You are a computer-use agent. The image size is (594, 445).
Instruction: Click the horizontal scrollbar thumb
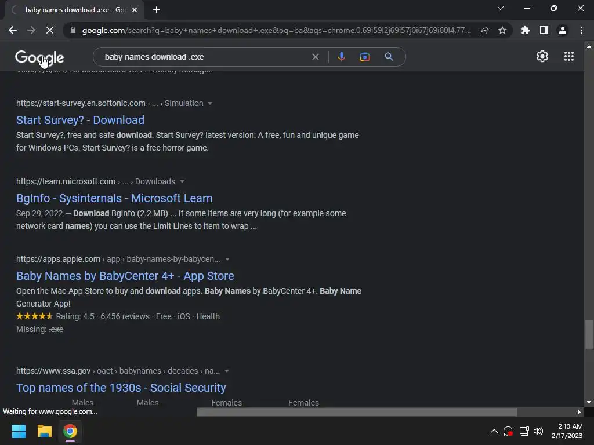click(357, 412)
